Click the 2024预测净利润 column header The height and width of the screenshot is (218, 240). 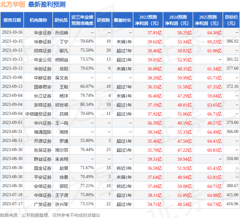tap(178, 20)
